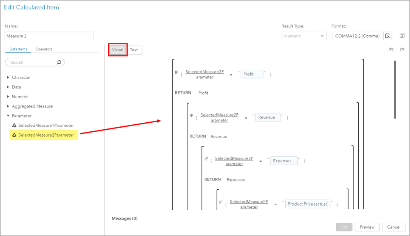Click the Name field containing Measure 2
The height and width of the screenshot is (236, 410).
(x=49, y=36)
